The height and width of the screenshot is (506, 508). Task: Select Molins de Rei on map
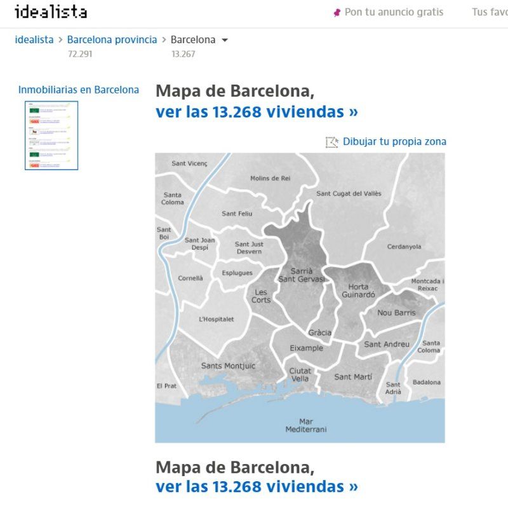pos(271,179)
